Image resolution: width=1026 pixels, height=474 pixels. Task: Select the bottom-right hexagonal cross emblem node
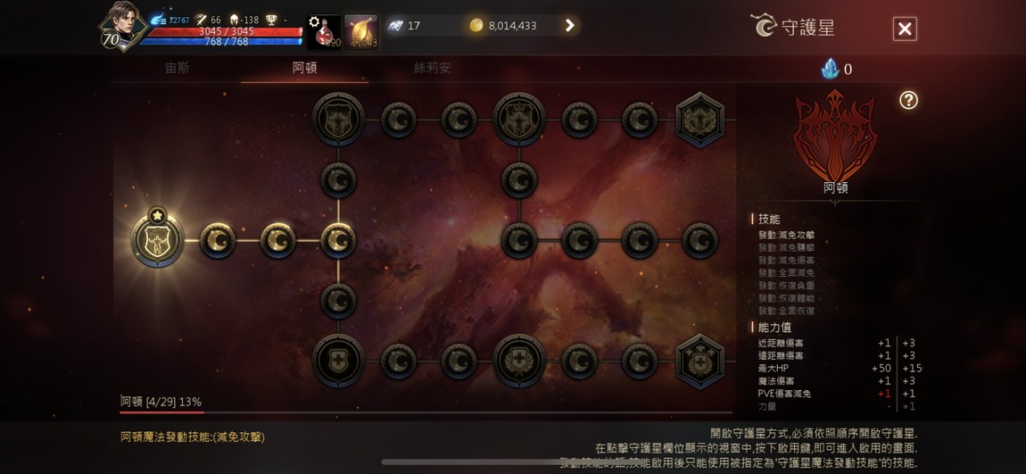pos(699,362)
